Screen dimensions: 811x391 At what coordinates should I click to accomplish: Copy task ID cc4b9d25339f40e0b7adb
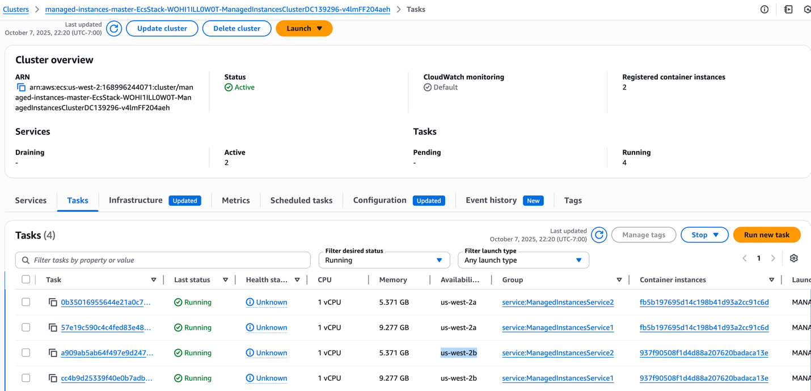tap(53, 378)
